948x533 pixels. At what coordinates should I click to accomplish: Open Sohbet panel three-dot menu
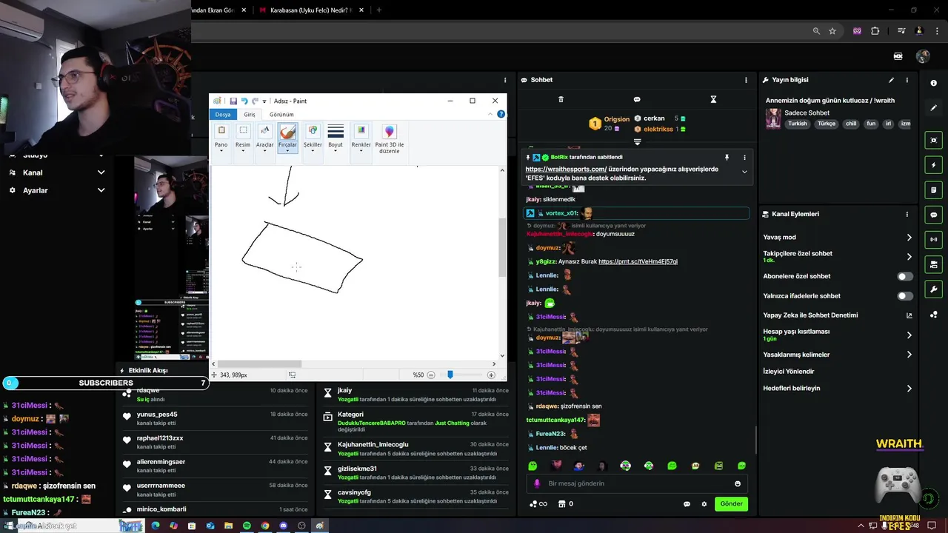click(746, 80)
